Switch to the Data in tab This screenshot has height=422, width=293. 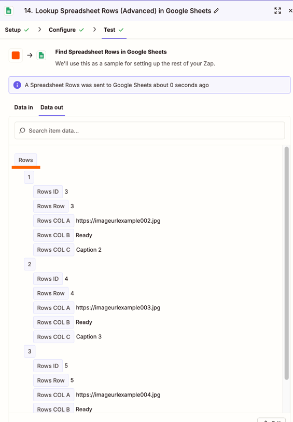click(24, 107)
